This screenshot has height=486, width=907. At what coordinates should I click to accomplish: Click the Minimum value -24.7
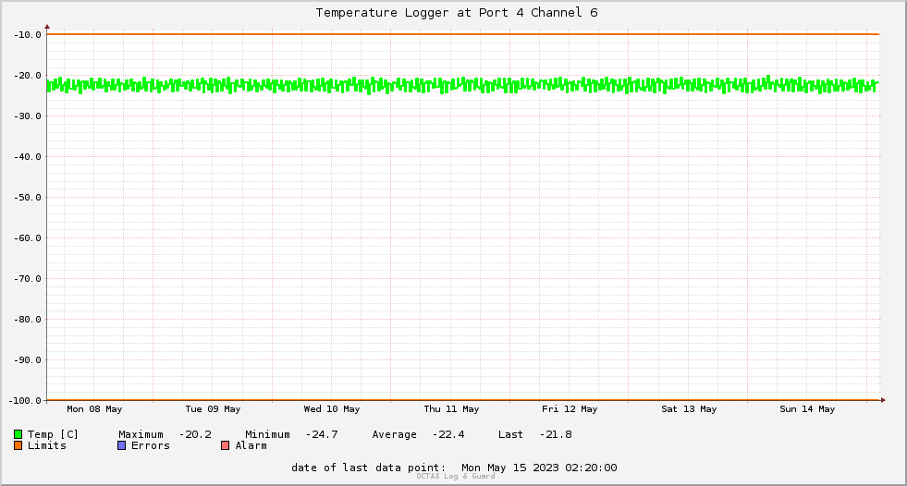[322, 434]
